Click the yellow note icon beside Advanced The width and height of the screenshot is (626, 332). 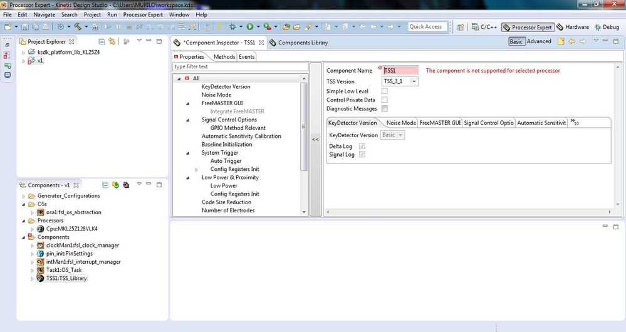click(x=561, y=41)
